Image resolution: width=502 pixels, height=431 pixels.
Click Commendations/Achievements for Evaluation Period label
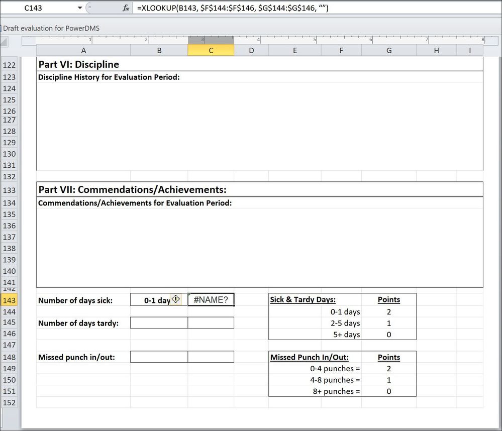pyautogui.click(x=135, y=203)
